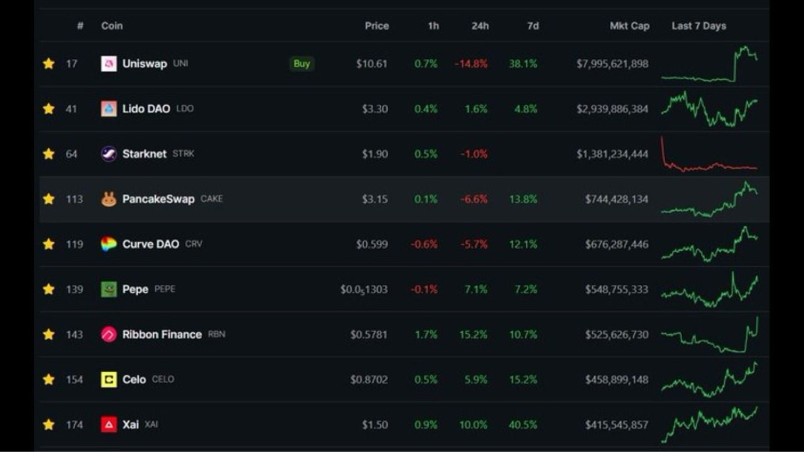
Task: Click the CAKE ticker symbol
Action: tap(212, 199)
